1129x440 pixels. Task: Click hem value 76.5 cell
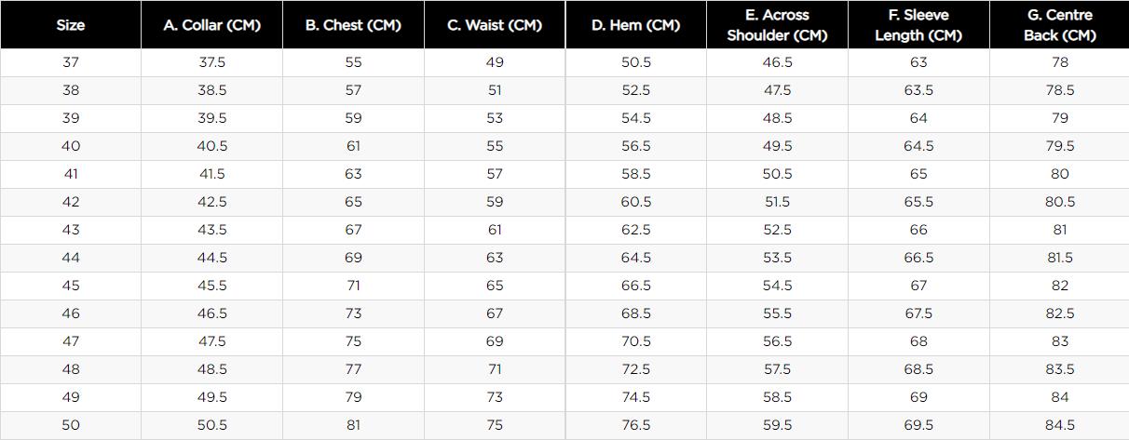tap(636, 425)
